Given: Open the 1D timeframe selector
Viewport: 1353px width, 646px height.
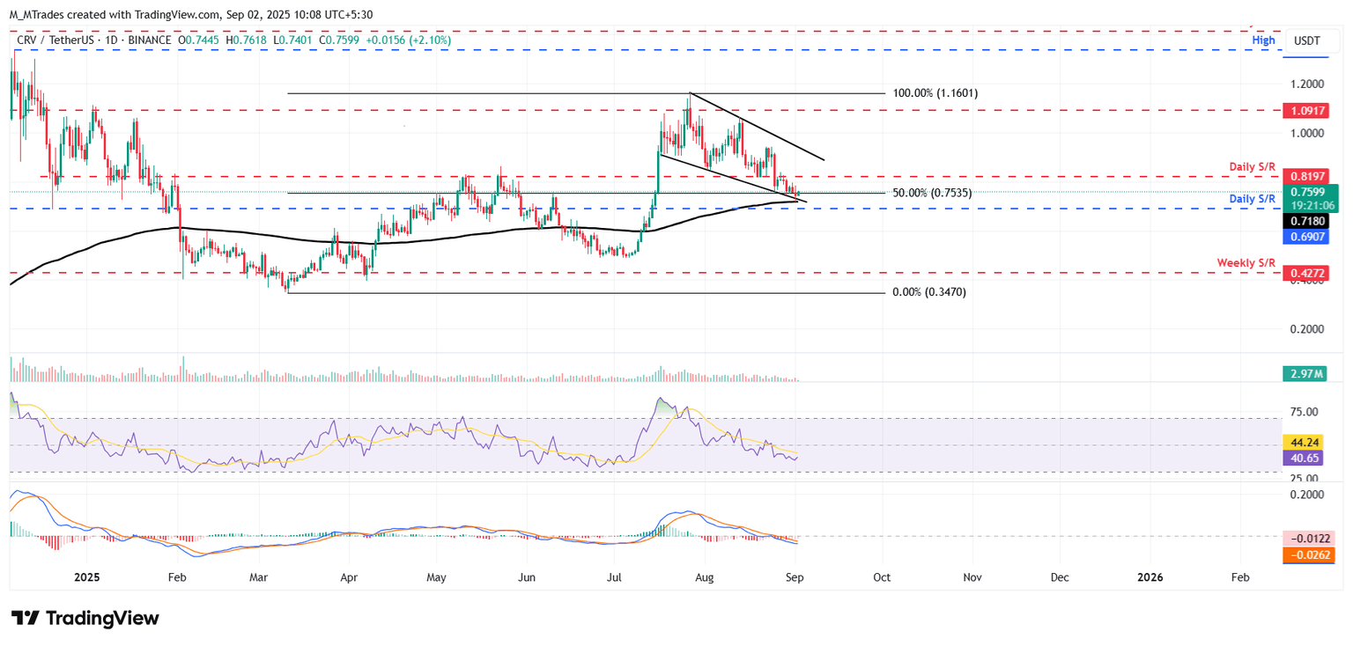Looking at the screenshot, I should pos(112,40).
